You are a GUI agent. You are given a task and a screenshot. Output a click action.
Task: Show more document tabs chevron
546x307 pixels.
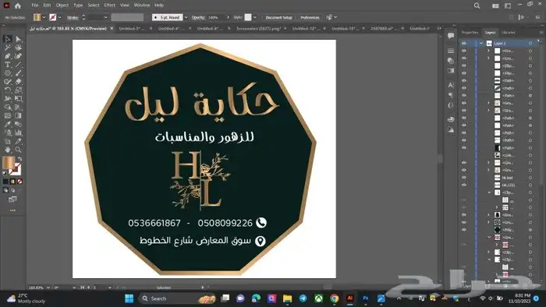439,29
